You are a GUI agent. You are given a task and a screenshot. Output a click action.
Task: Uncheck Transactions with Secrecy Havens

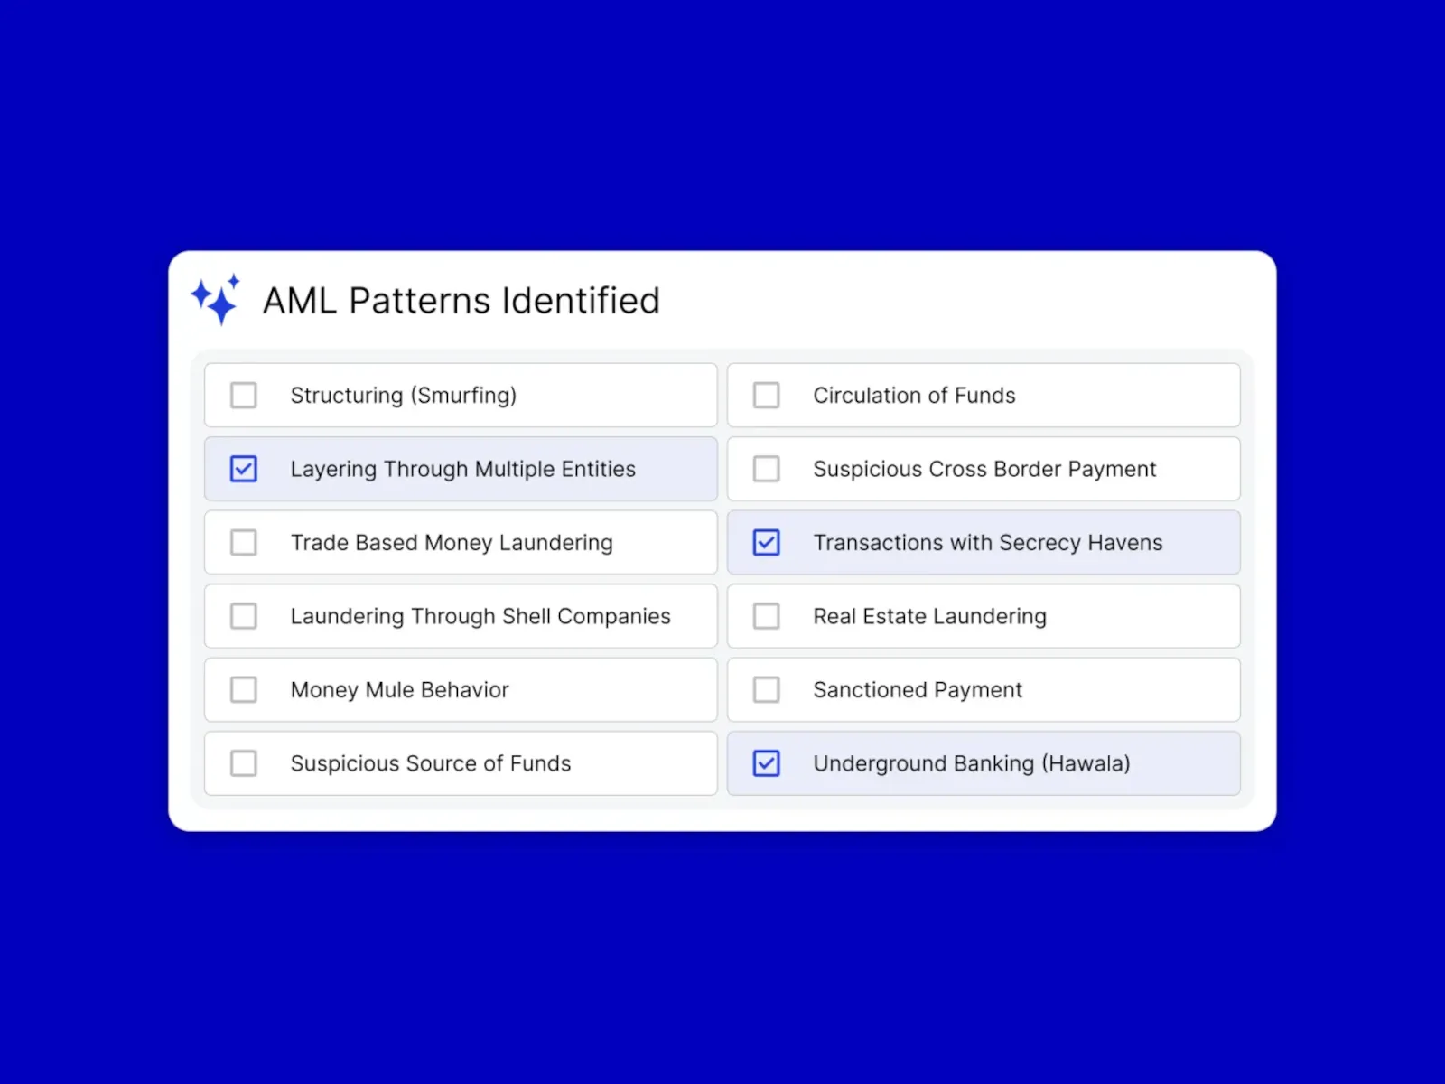767,542
